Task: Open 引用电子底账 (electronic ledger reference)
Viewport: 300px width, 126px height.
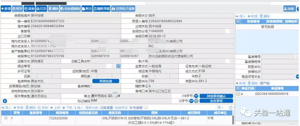Action: [124, 9]
